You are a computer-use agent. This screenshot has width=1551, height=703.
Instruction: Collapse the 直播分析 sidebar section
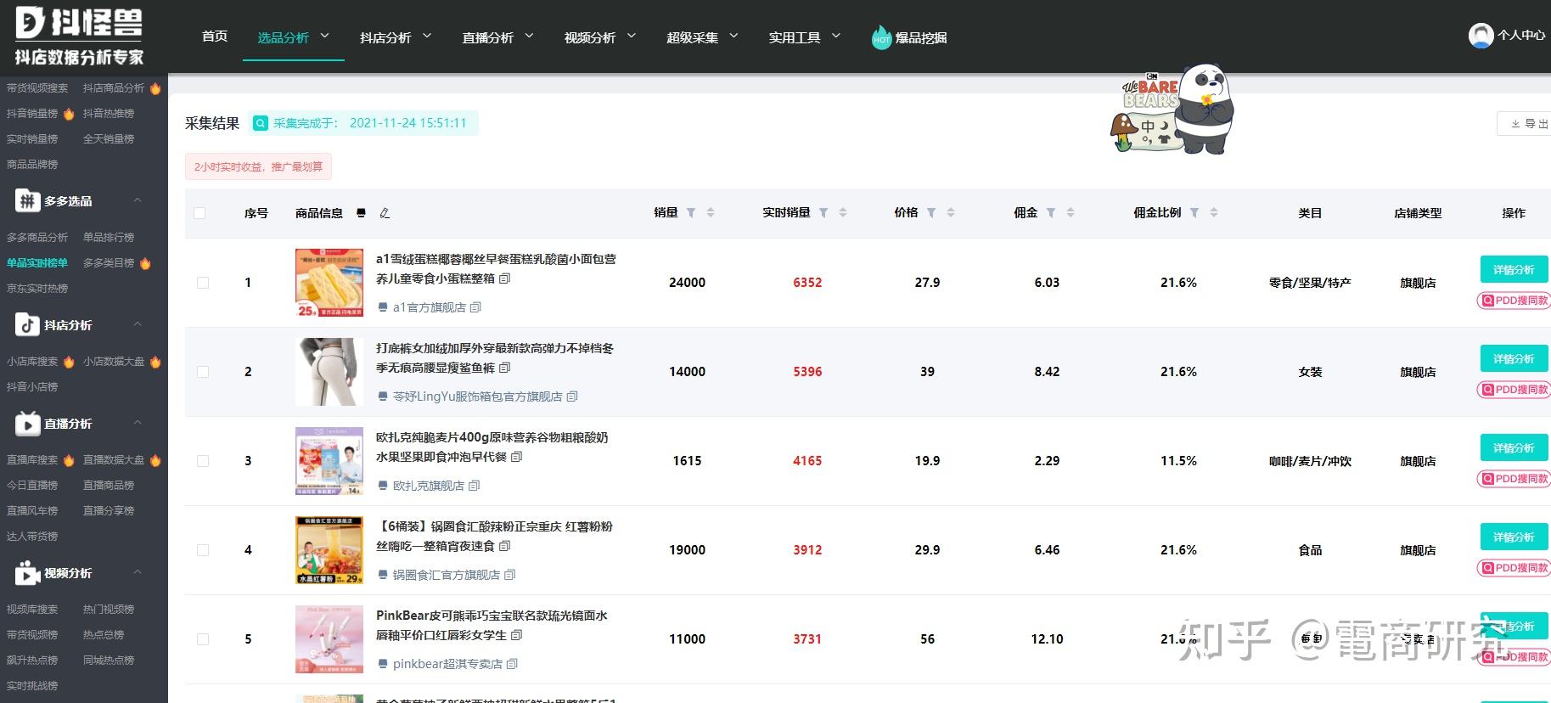pyautogui.click(x=138, y=423)
